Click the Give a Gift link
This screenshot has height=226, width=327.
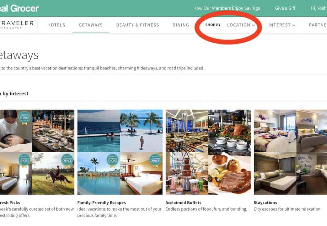tap(285, 8)
